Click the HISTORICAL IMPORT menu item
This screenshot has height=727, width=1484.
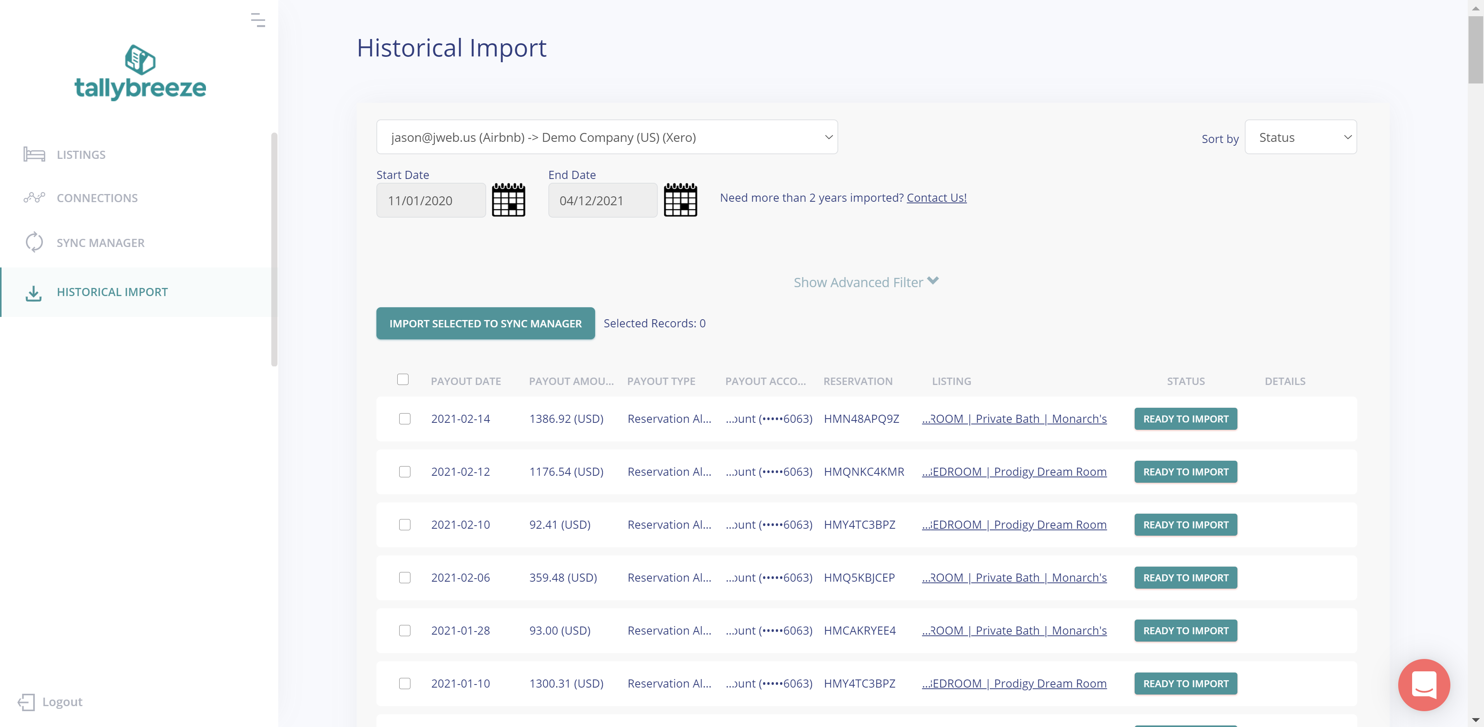coord(112,291)
